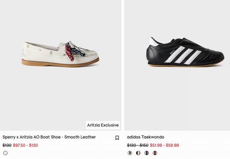Image resolution: width=230 pixels, height=159 pixels.
Task: Select the burgundy-and-pink adidas color swatch
Action: (154, 153)
